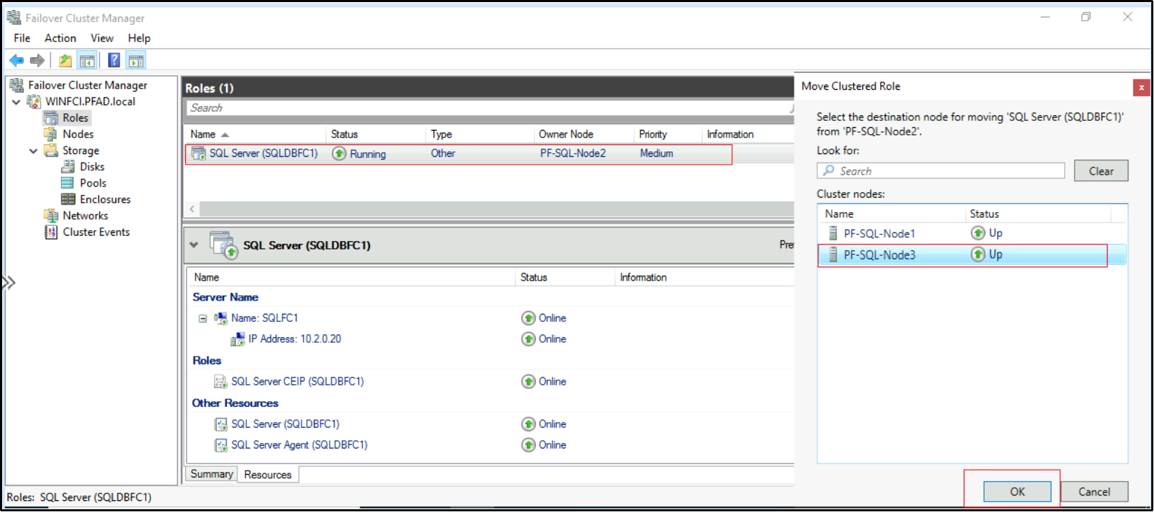Click the Disks icon in tree

click(68, 167)
